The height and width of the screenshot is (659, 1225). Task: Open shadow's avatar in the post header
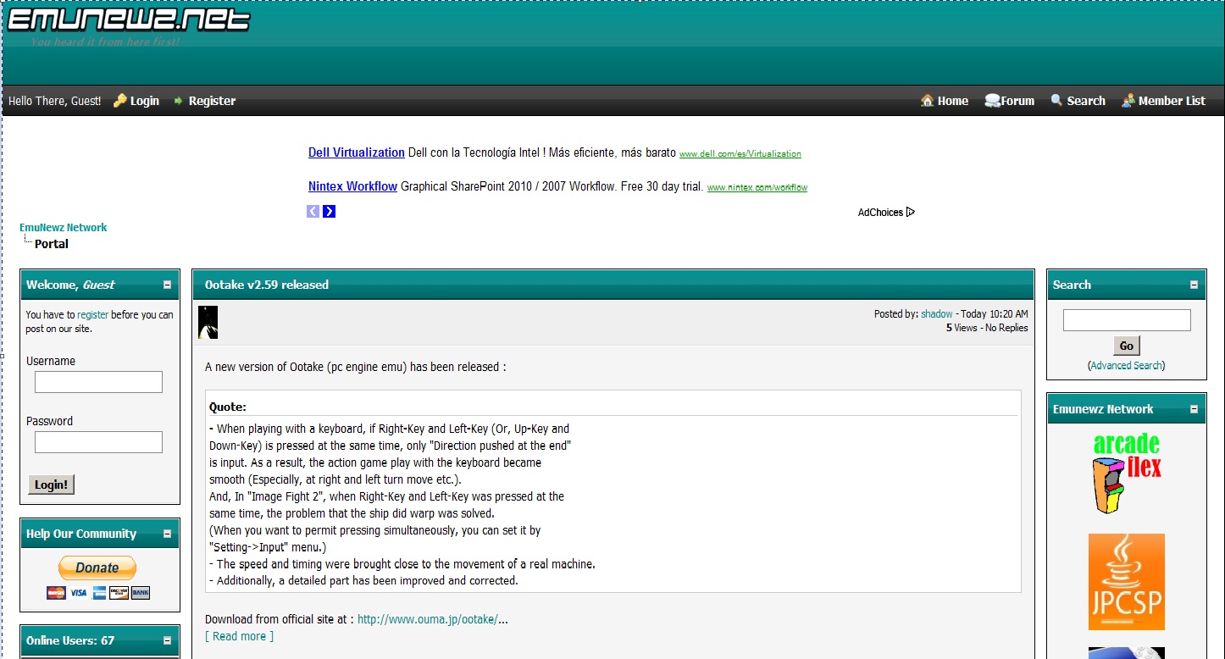pos(208,323)
